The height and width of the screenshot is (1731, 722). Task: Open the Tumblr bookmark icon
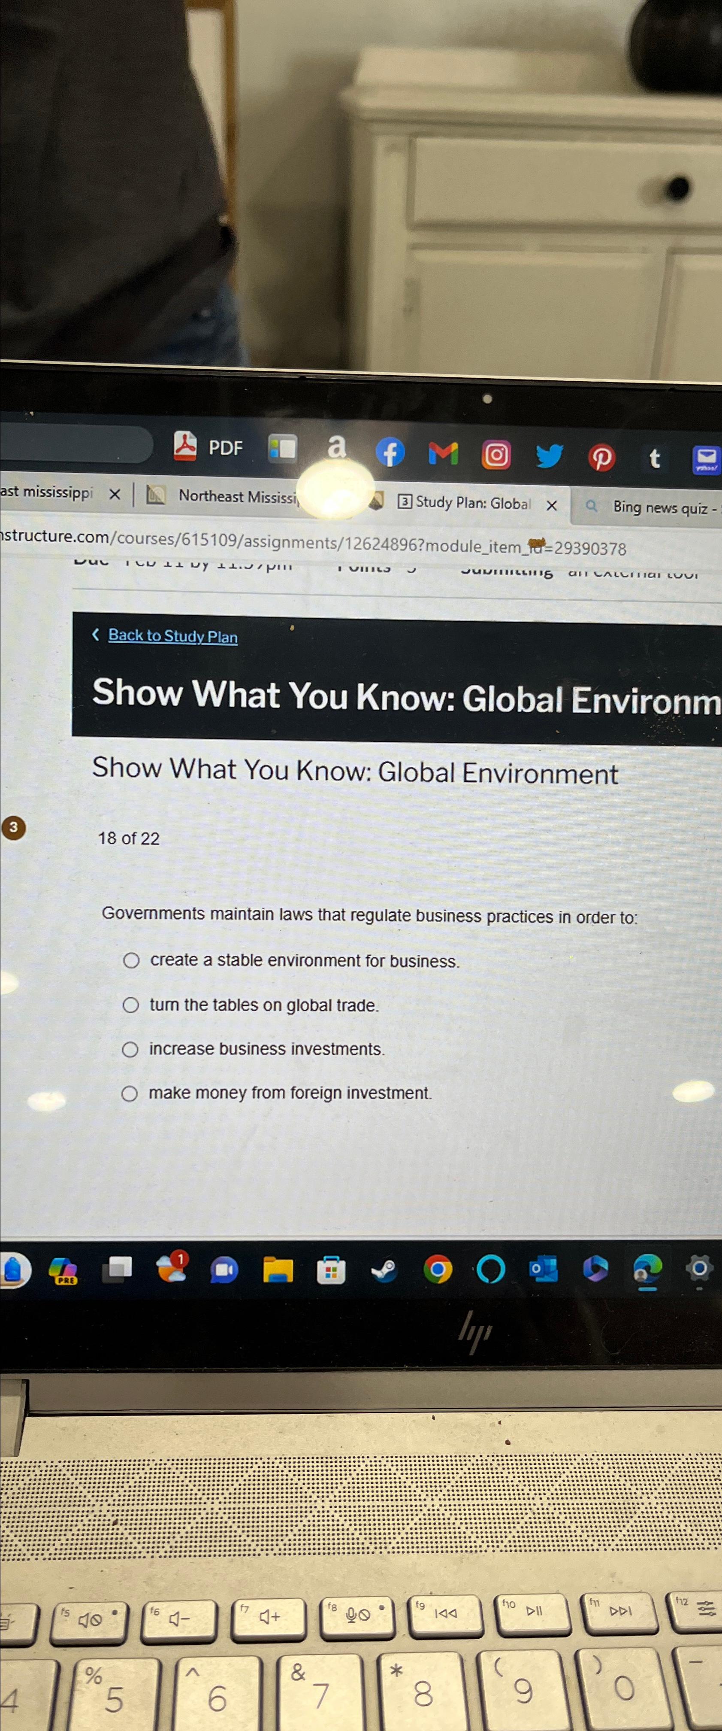click(x=654, y=458)
